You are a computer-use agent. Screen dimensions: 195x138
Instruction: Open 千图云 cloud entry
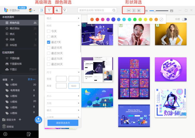[19, 70]
